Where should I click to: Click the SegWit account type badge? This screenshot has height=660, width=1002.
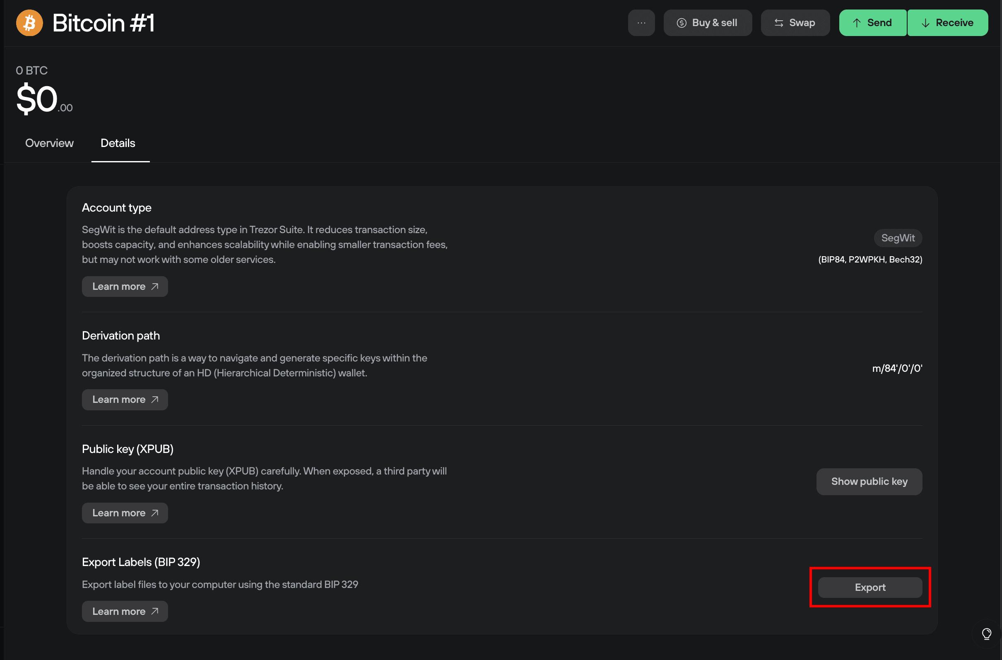click(x=898, y=238)
